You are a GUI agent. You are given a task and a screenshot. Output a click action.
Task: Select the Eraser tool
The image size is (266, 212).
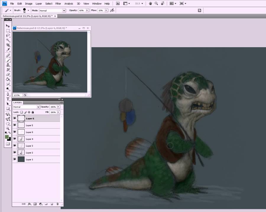pyautogui.click(x=8, y=74)
